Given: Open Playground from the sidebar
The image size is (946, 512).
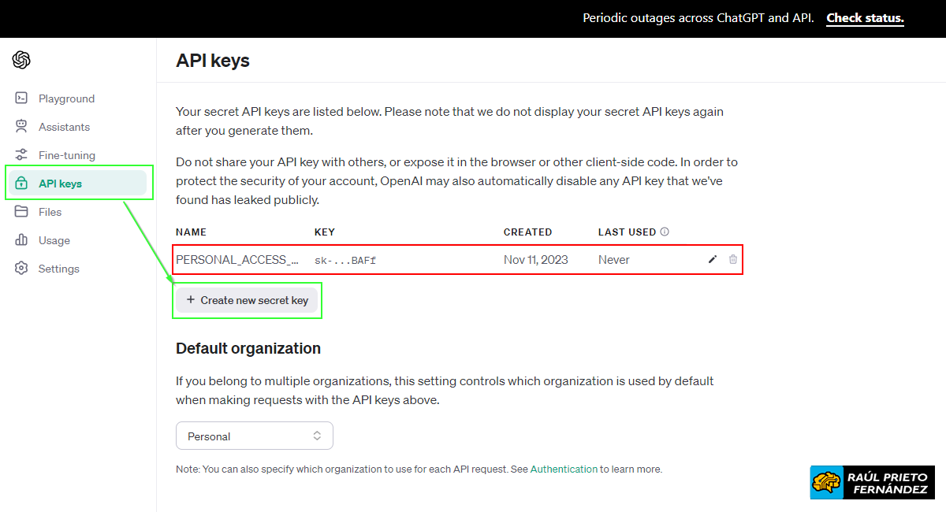Looking at the screenshot, I should (x=66, y=98).
